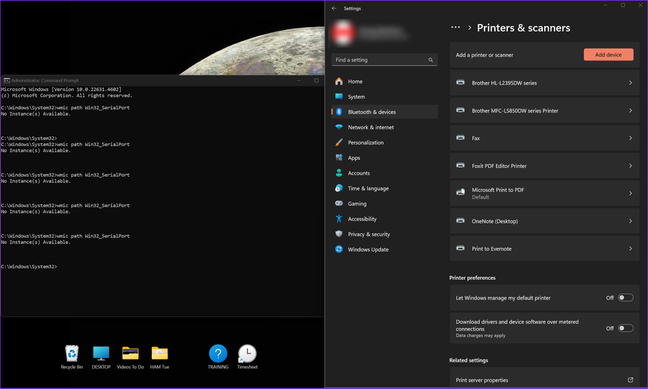
Task: Select the Bluetooth & devices sidebar icon
Action: (x=338, y=112)
